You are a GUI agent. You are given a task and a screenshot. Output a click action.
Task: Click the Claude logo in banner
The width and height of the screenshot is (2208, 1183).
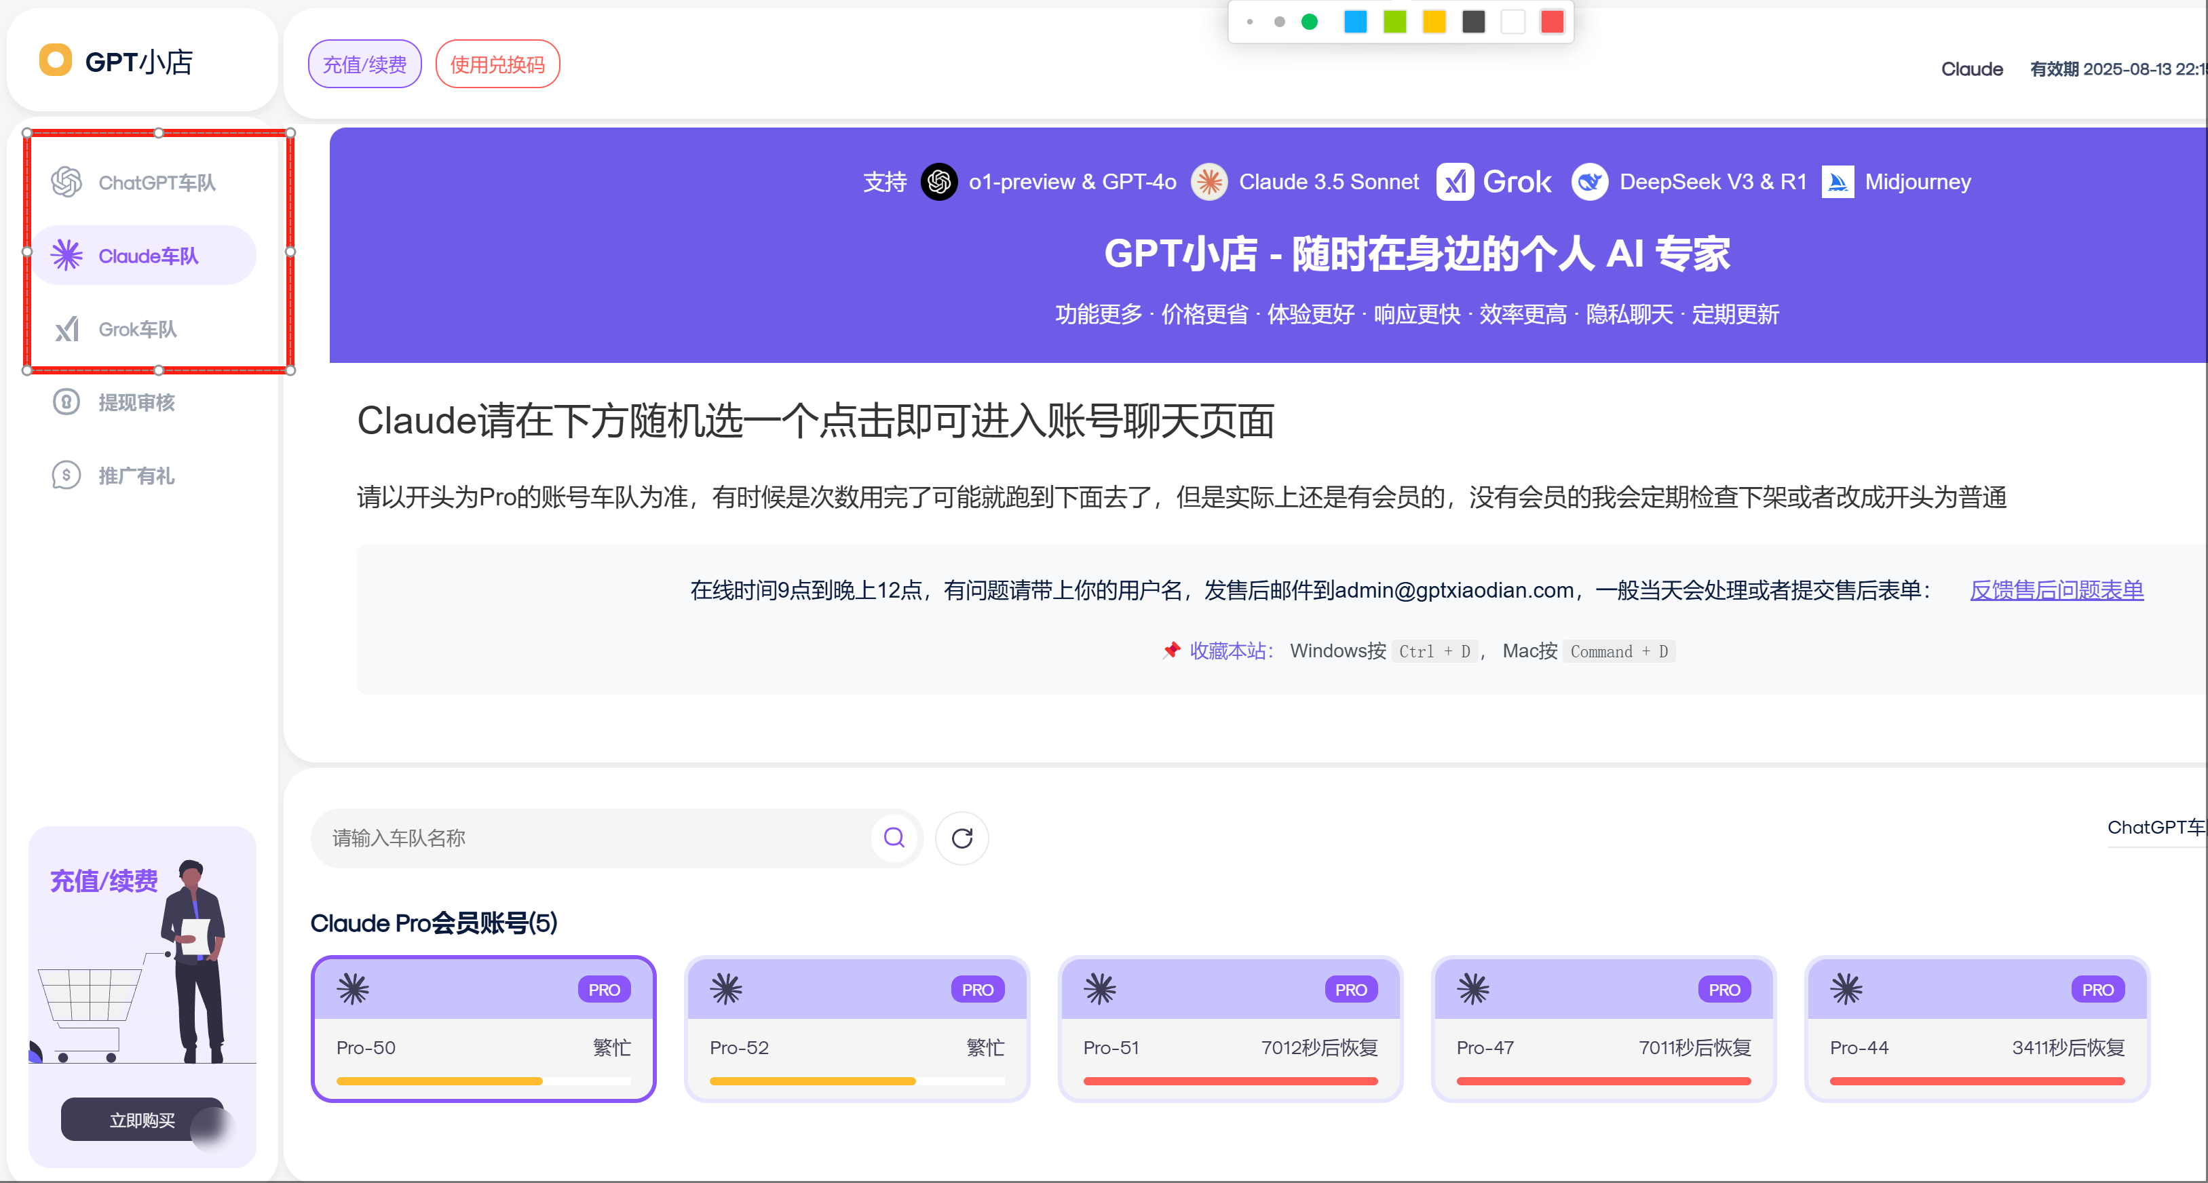coord(1208,182)
